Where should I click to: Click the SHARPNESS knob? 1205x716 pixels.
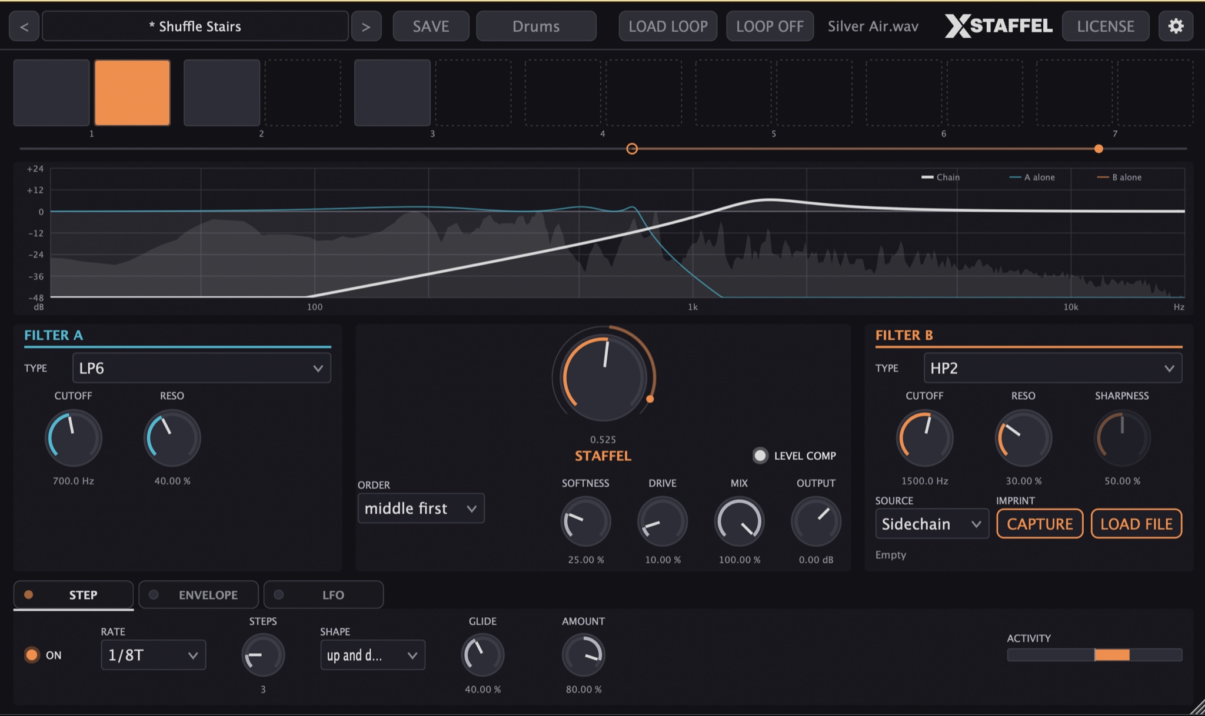coord(1122,438)
